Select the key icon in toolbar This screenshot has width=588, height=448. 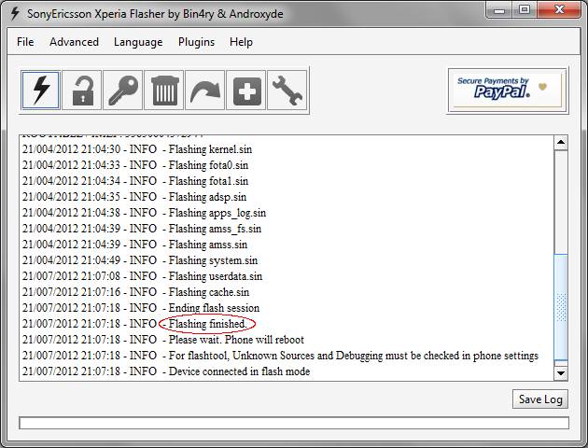click(x=123, y=91)
